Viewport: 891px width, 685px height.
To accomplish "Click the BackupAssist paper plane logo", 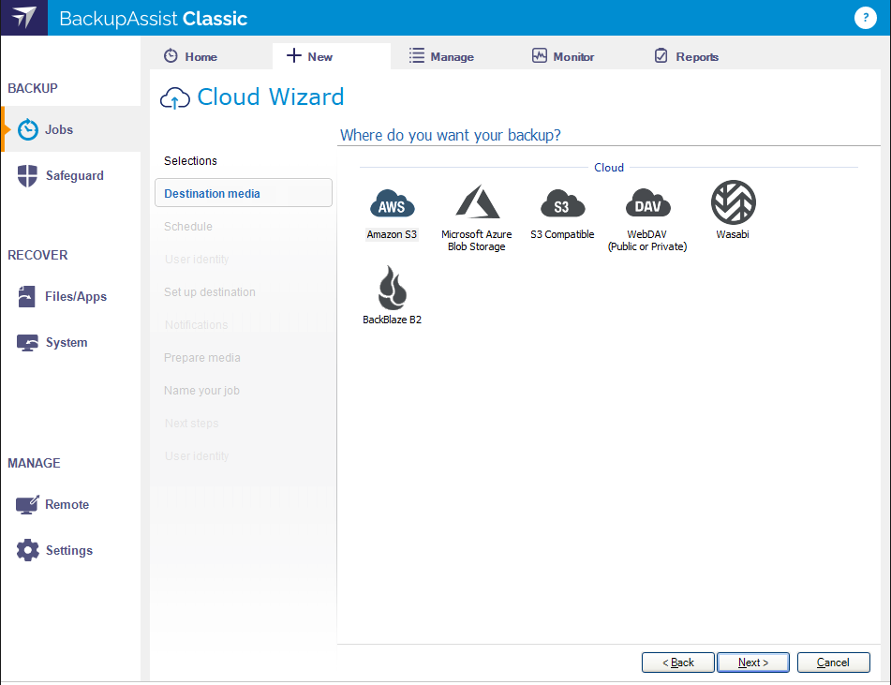I will (x=23, y=18).
